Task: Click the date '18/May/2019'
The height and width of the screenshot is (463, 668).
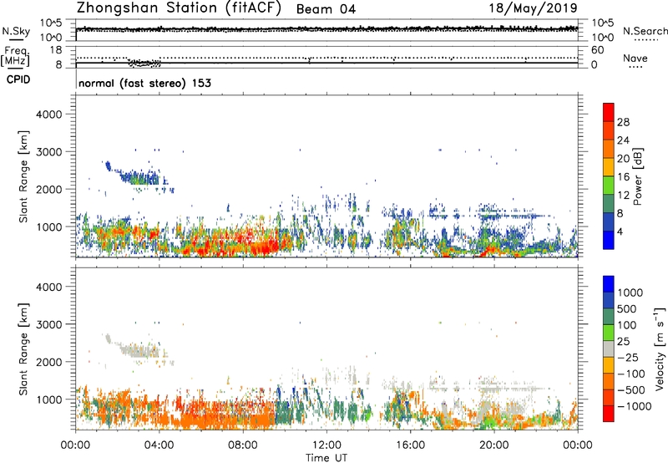Action: click(533, 8)
